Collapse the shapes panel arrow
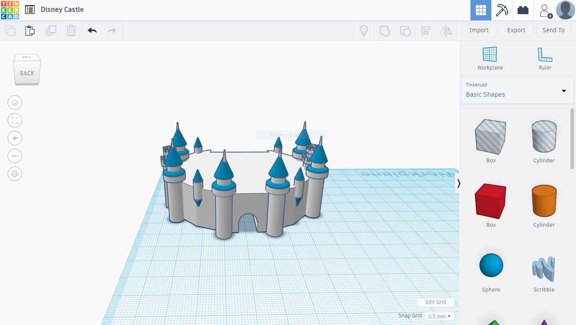This screenshot has height=325, width=576. [x=459, y=183]
